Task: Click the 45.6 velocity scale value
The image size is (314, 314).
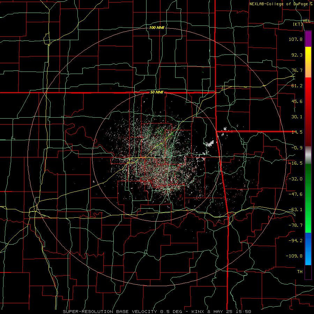Action: 297,101
